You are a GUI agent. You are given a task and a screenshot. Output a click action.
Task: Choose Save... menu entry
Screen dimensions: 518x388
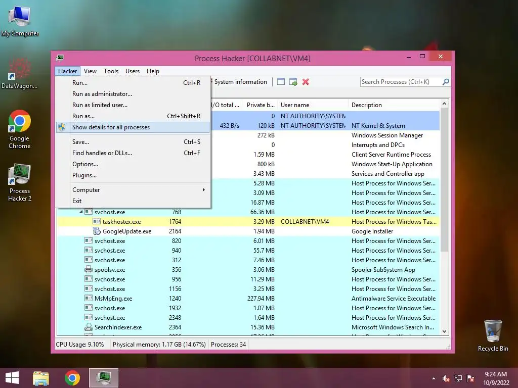(133, 142)
